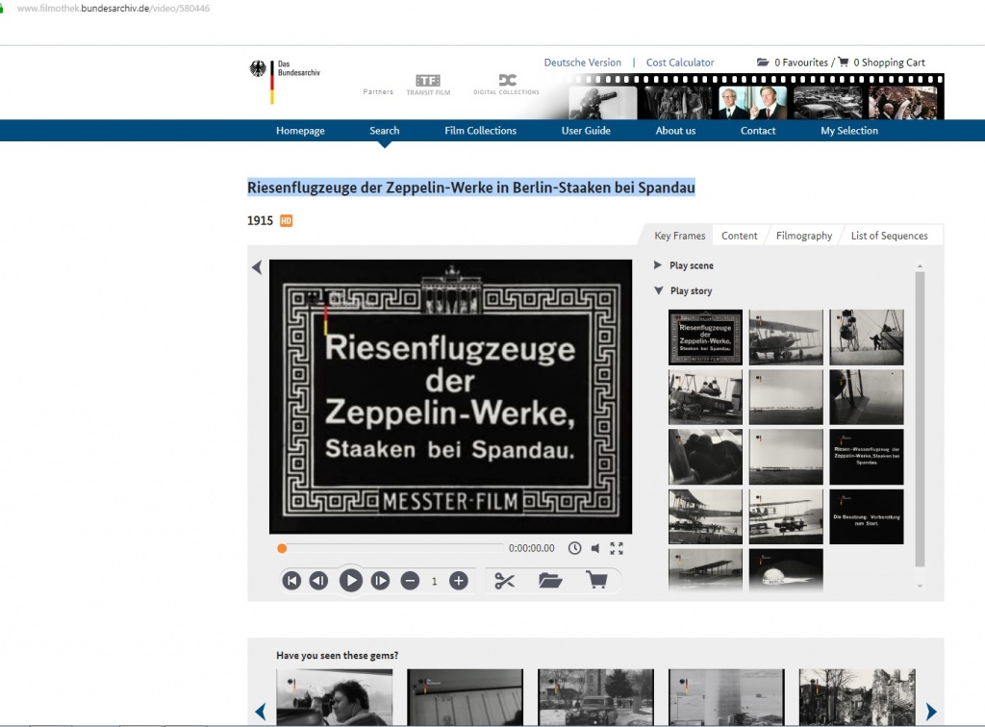The image size is (985, 727).
Task: Open the Search menu item
Action: pyautogui.click(x=385, y=131)
